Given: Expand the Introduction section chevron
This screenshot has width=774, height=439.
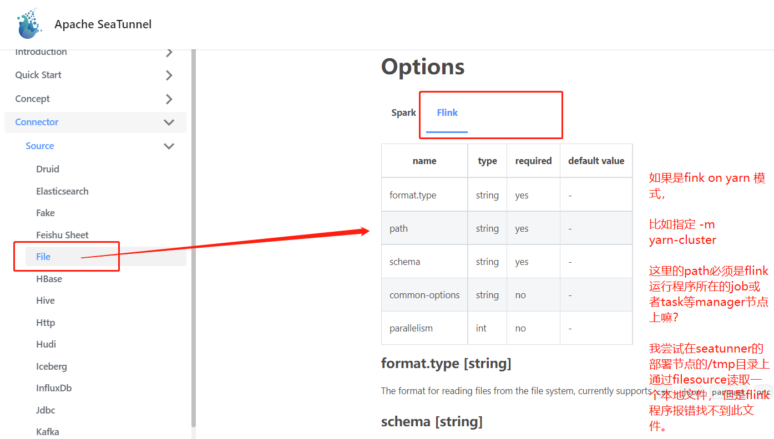Looking at the screenshot, I should pos(169,52).
